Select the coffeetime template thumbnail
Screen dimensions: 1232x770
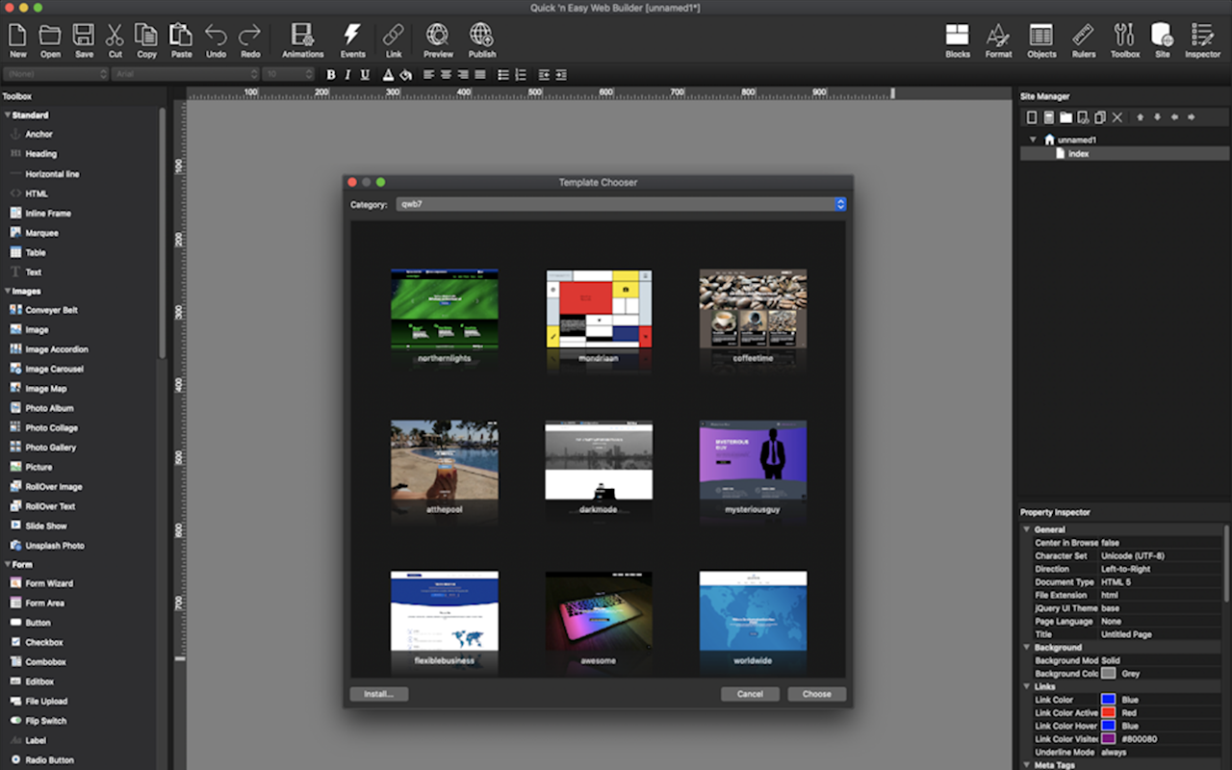pos(753,309)
